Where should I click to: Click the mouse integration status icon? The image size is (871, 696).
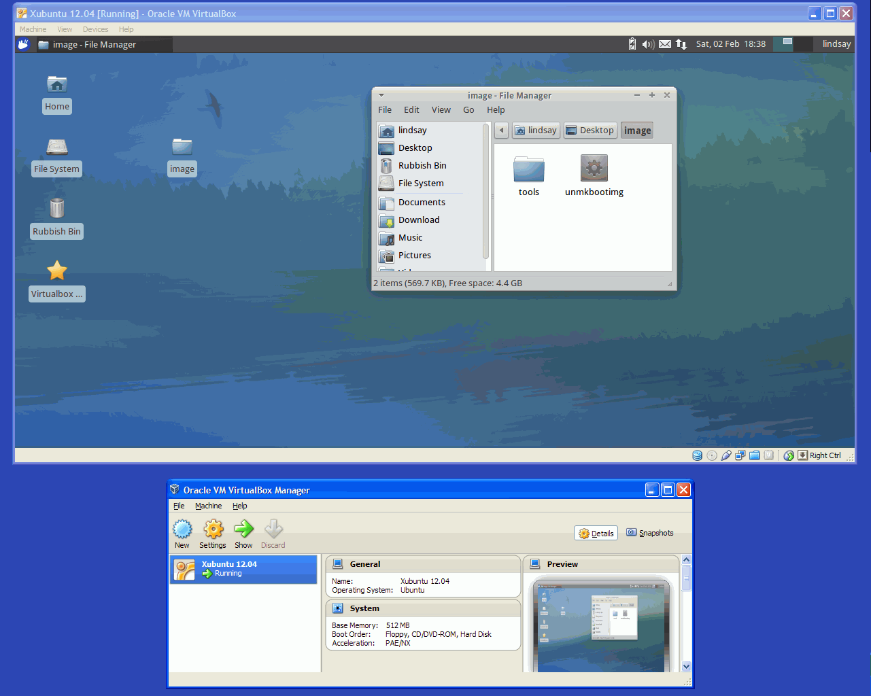(789, 455)
